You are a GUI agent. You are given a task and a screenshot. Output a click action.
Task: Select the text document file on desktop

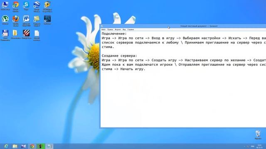pos(37,35)
